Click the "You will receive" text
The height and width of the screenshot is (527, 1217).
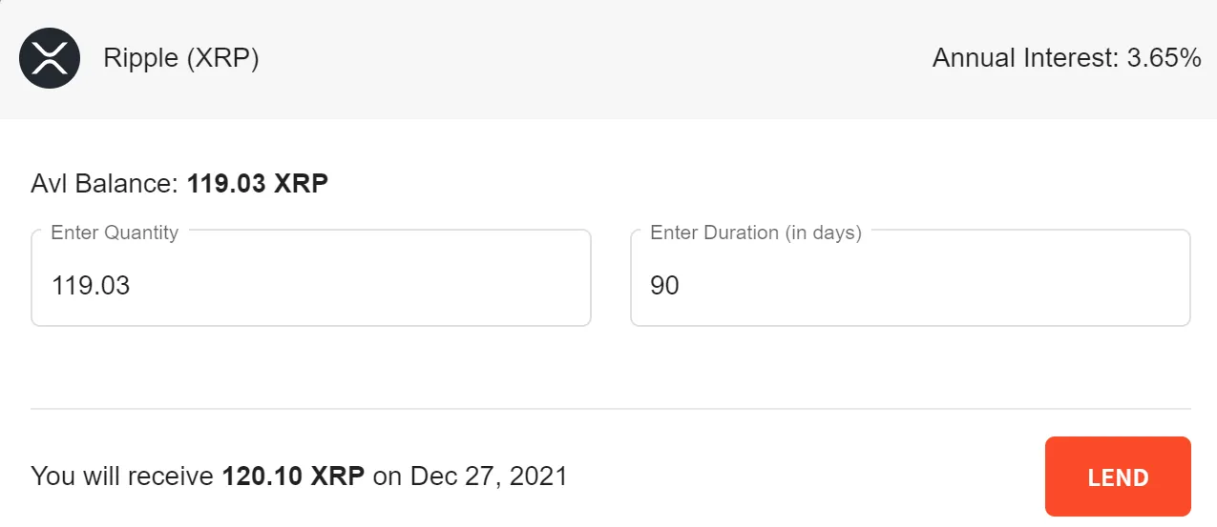[x=122, y=476]
